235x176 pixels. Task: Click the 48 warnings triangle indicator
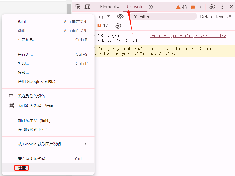(x=181, y=7)
